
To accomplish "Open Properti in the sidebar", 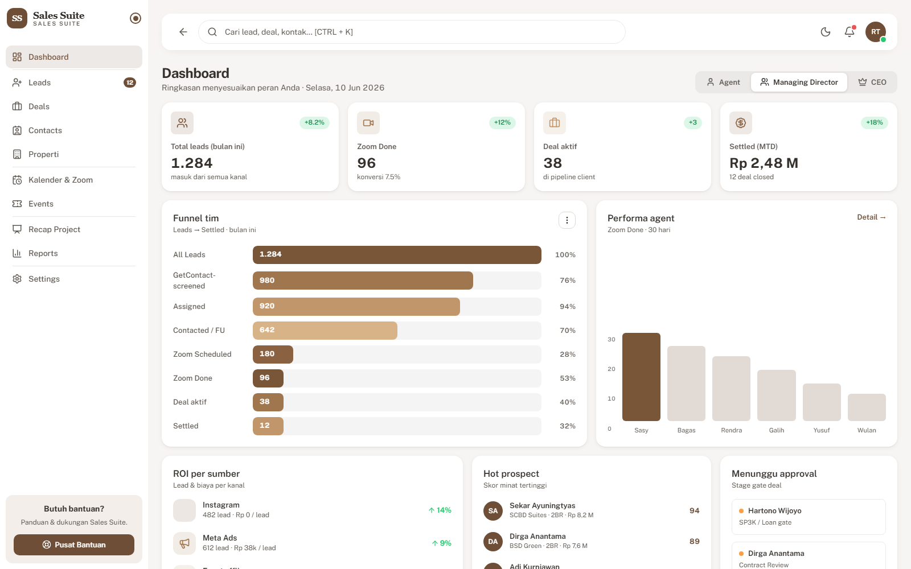I will [74, 154].
